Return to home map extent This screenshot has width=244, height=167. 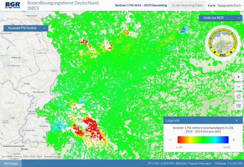[238, 96]
